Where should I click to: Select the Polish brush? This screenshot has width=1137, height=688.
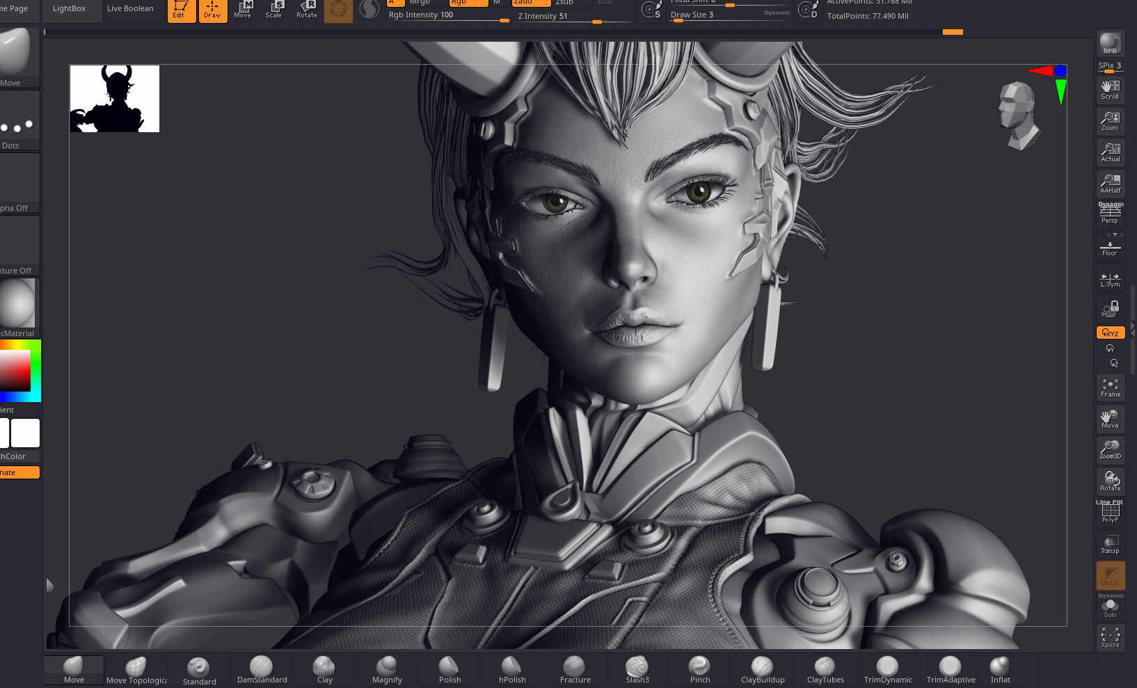[x=450, y=670]
